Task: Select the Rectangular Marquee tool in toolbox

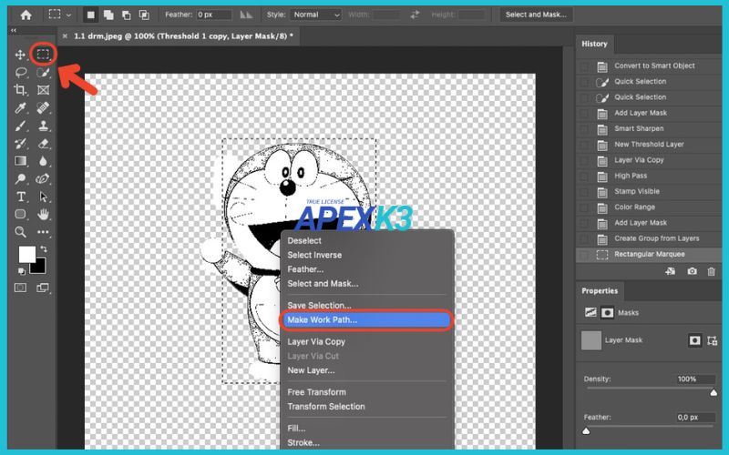Action: pyautogui.click(x=43, y=55)
